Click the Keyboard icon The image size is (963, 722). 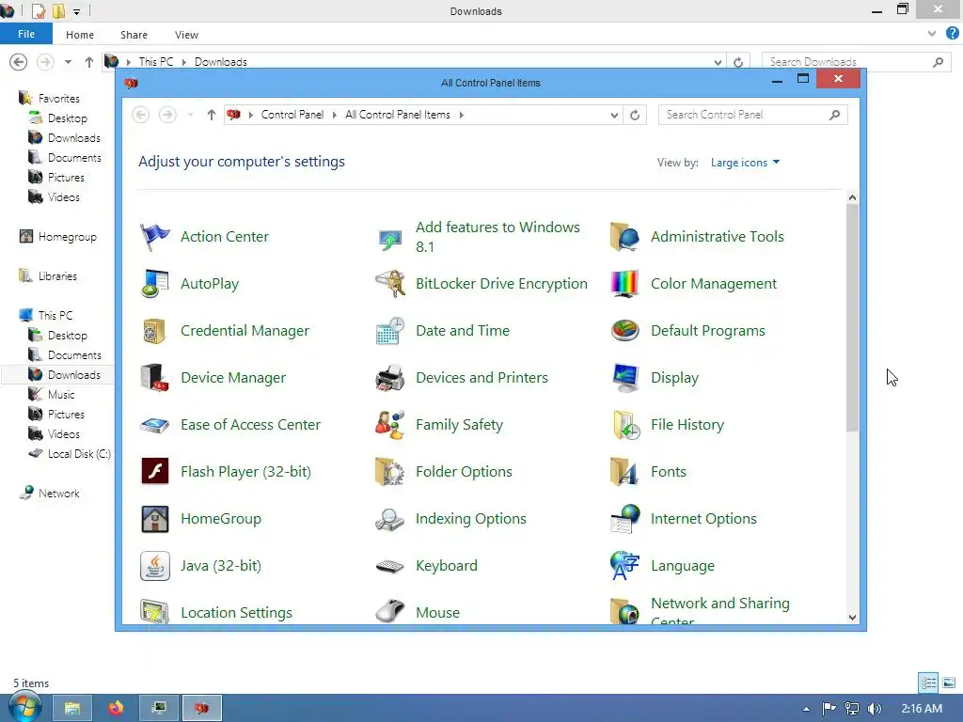390,565
